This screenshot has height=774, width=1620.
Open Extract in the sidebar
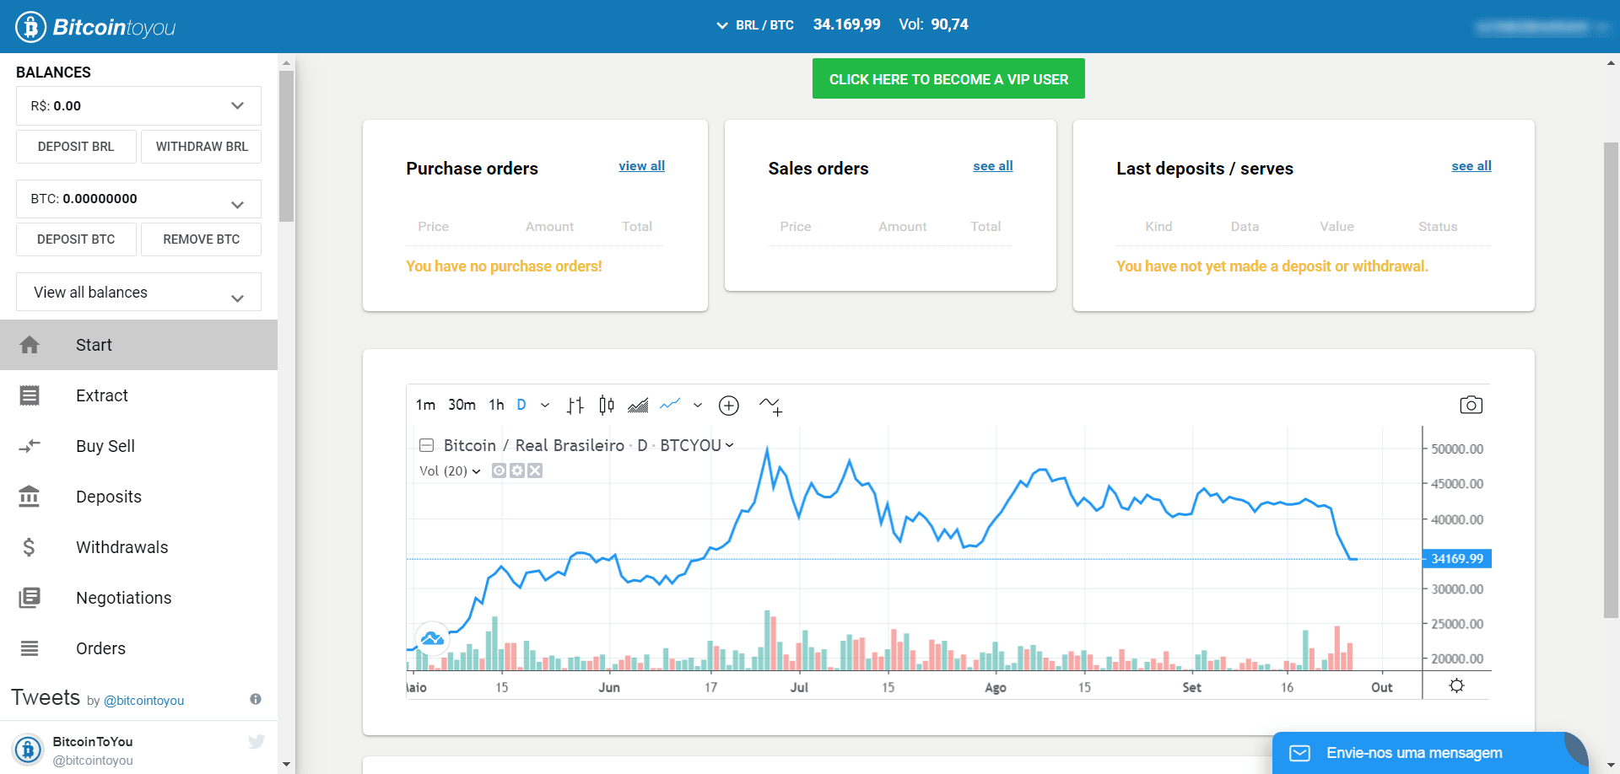tap(138, 395)
